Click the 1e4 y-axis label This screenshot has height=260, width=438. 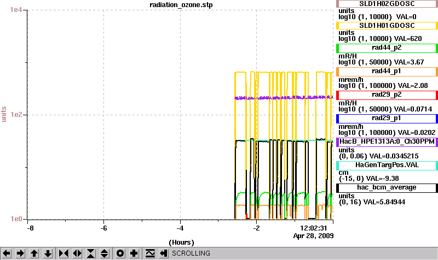coord(16,10)
